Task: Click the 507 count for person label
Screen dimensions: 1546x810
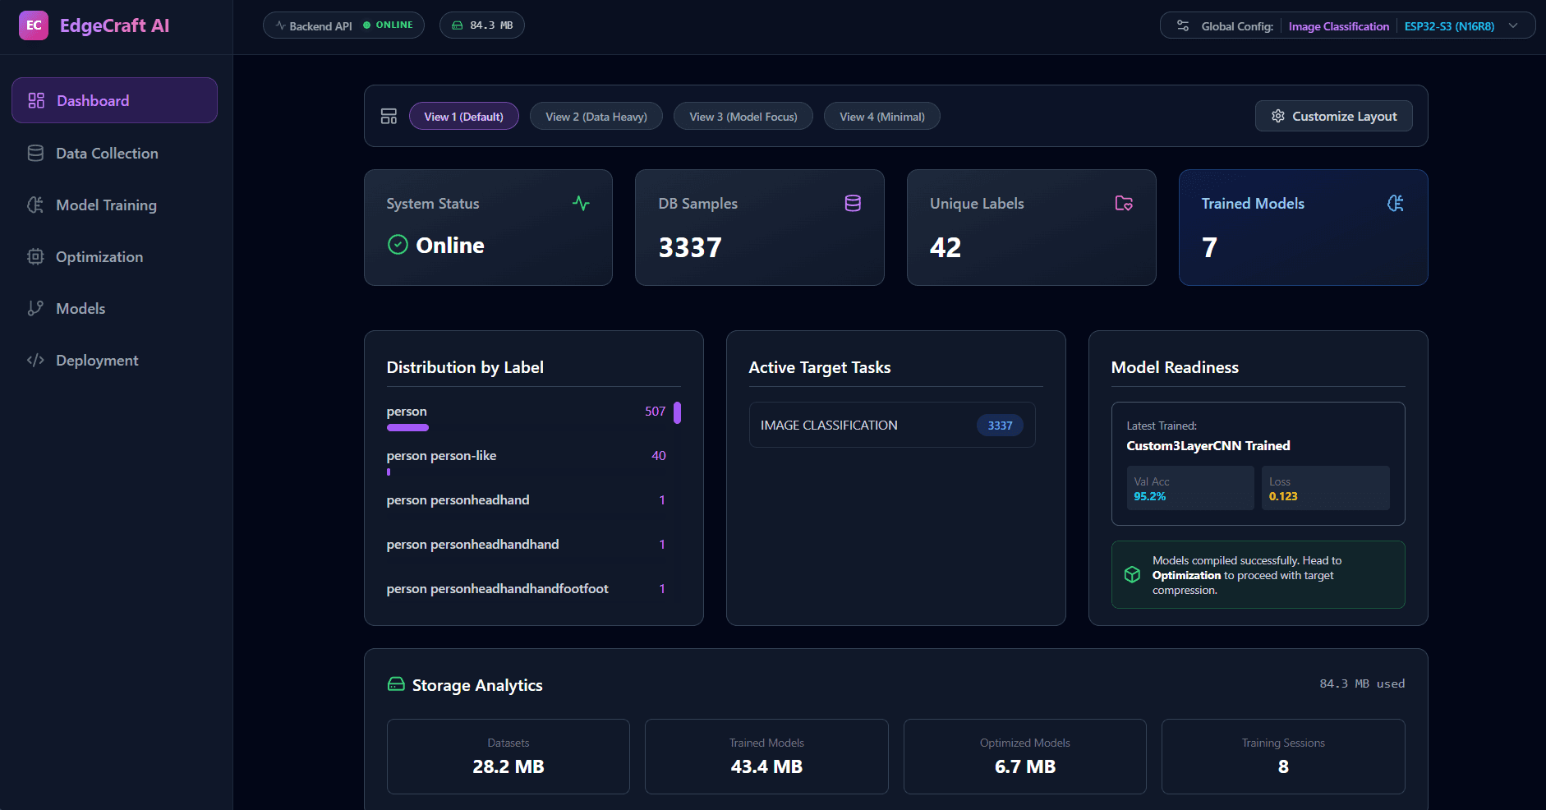Action: tap(655, 411)
